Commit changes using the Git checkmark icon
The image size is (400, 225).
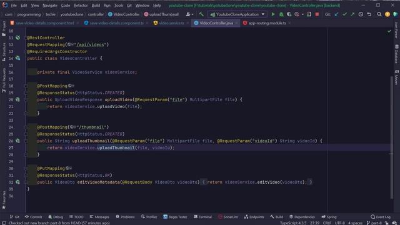pyautogui.click(x=344, y=14)
